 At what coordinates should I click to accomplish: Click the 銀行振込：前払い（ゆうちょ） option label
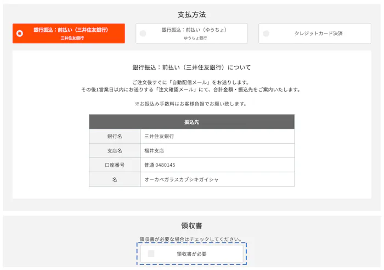tap(194, 30)
